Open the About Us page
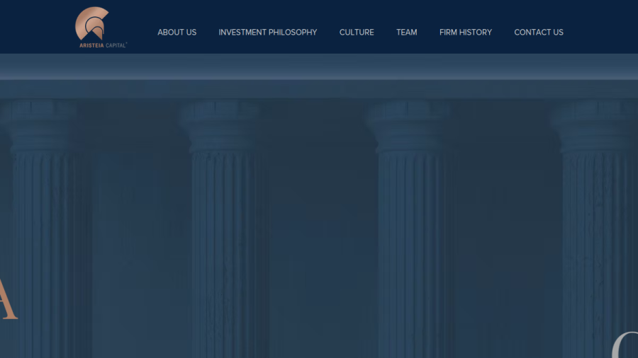This screenshot has height=358, width=638. pos(177,33)
